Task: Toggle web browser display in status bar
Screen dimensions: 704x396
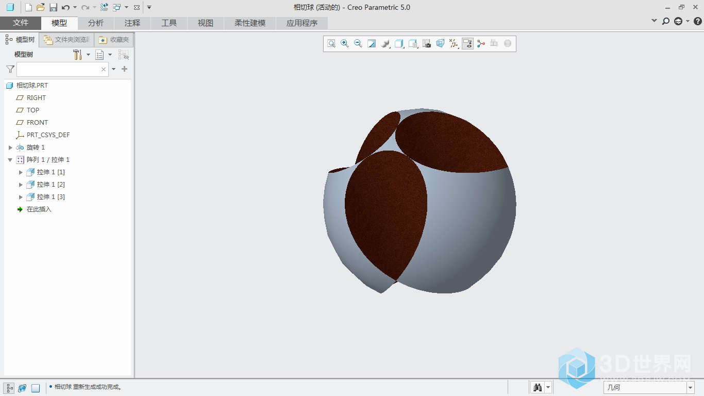Action: point(22,388)
